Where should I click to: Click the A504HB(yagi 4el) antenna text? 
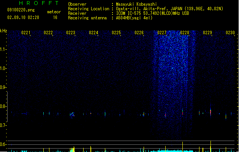pos(134,18)
